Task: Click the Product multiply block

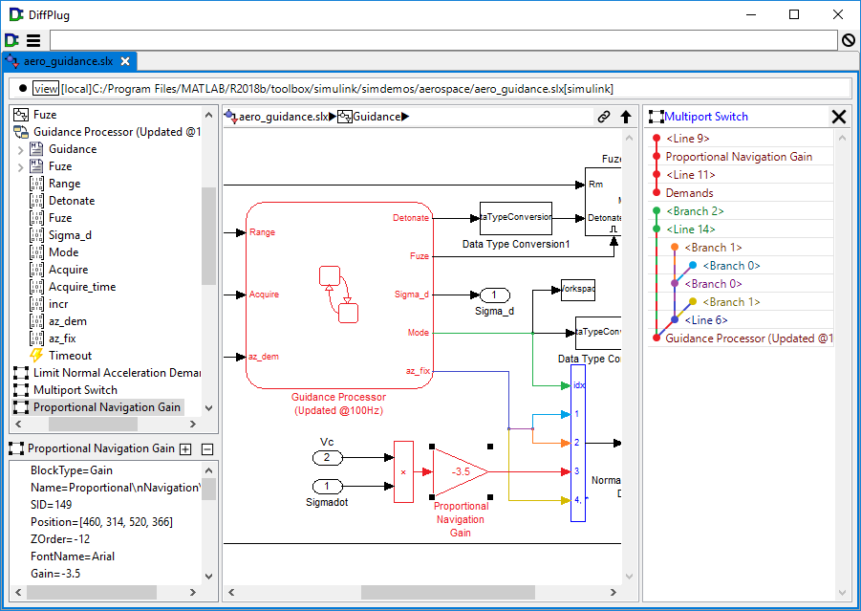Action: pos(403,472)
